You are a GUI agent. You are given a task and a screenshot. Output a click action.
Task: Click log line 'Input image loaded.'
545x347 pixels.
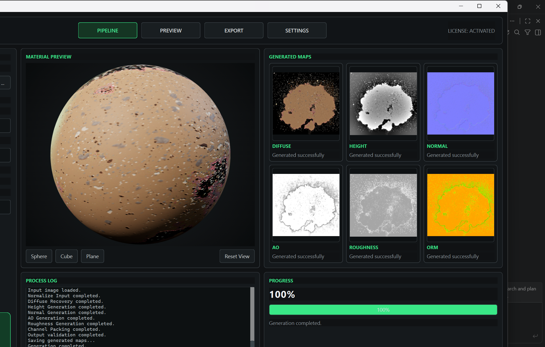[x=54, y=290]
